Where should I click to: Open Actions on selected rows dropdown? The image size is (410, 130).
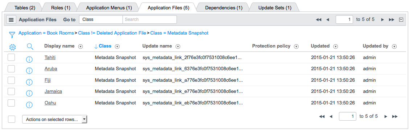[55, 119]
